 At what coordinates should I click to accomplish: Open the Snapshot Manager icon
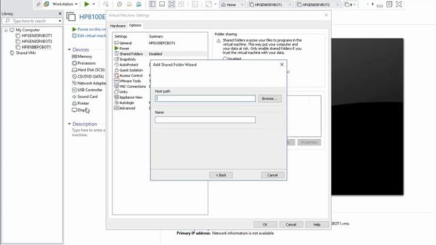pos(139,4)
